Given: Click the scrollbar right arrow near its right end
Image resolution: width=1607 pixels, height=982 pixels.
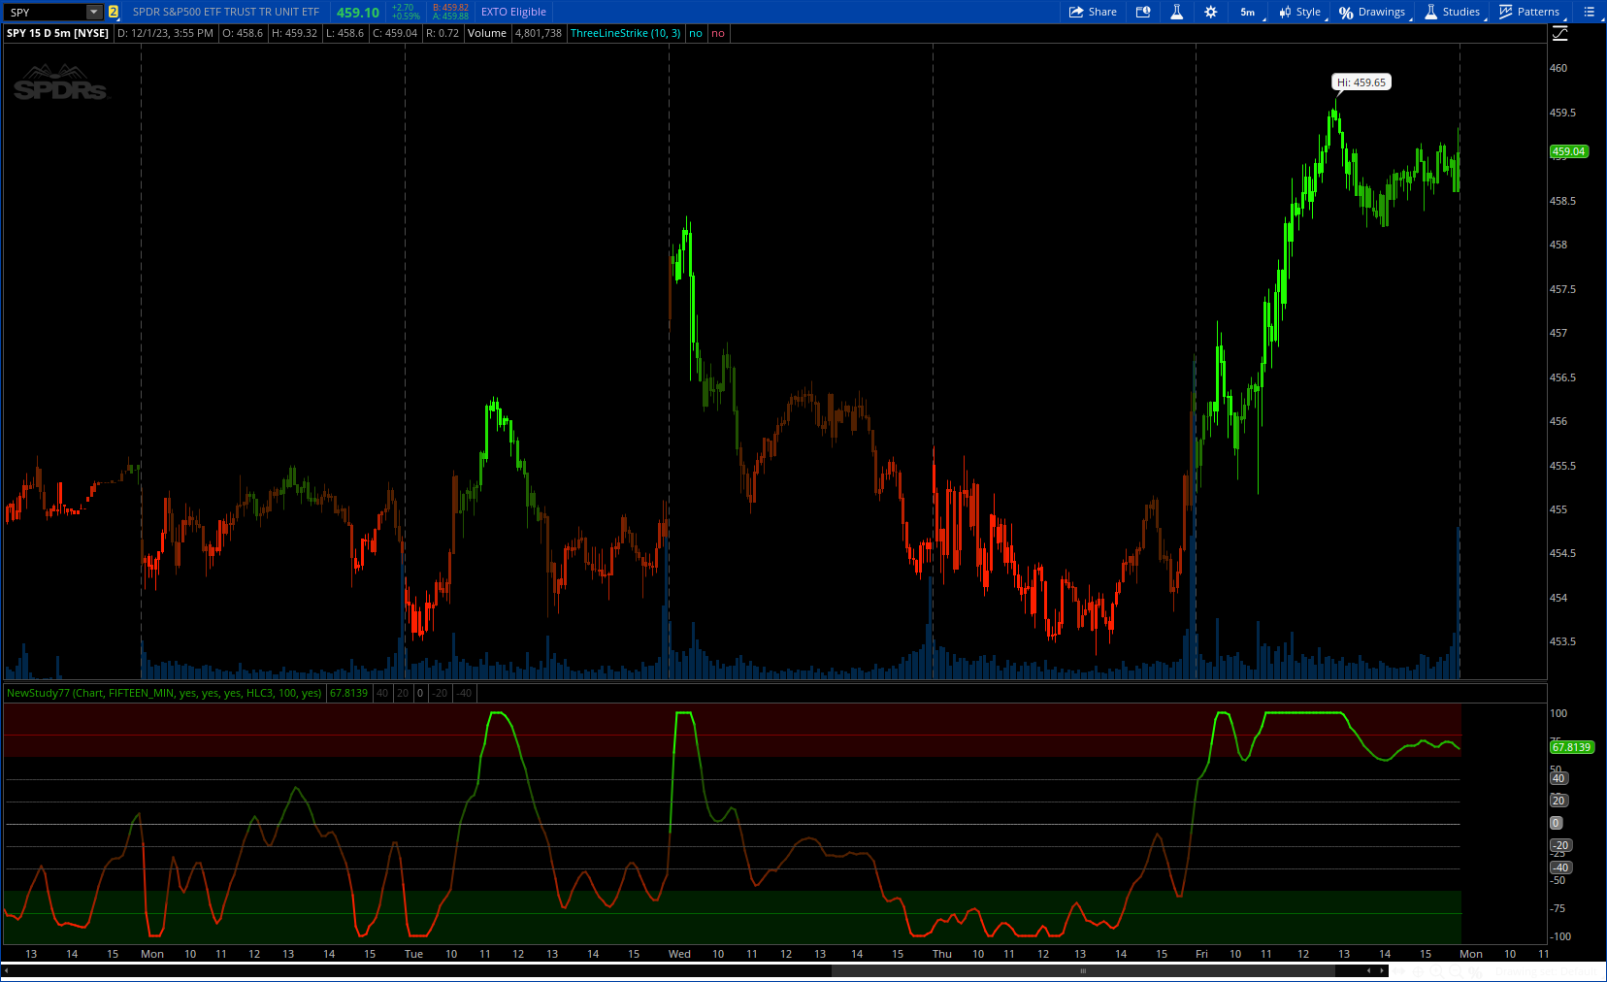Looking at the screenshot, I should (x=1382, y=970).
